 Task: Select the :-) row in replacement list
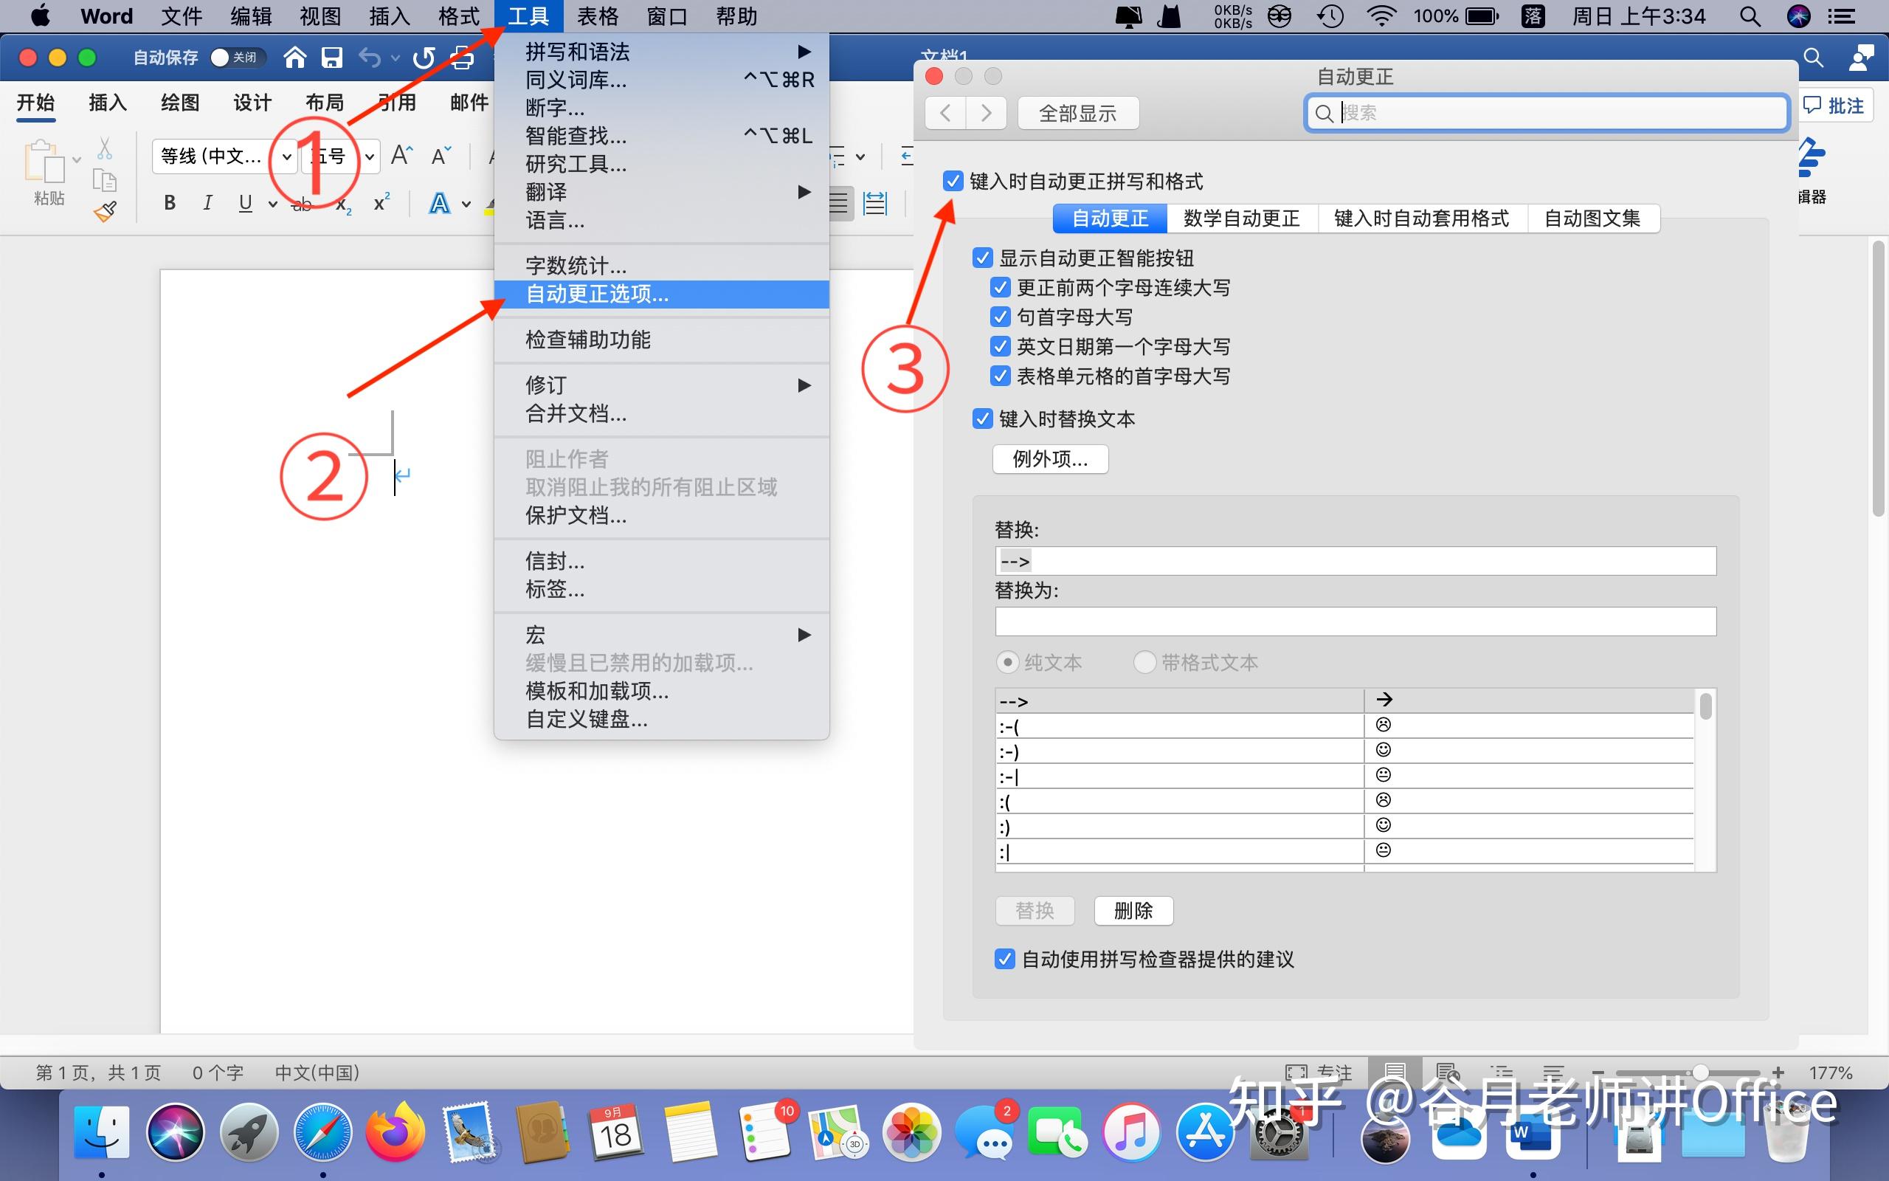tap(1344, 751)
